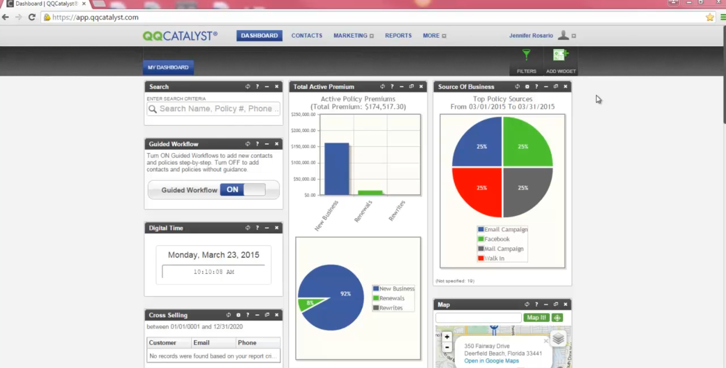
Task: Refresh the Total Active Premium widget
Action: [382, 87]
